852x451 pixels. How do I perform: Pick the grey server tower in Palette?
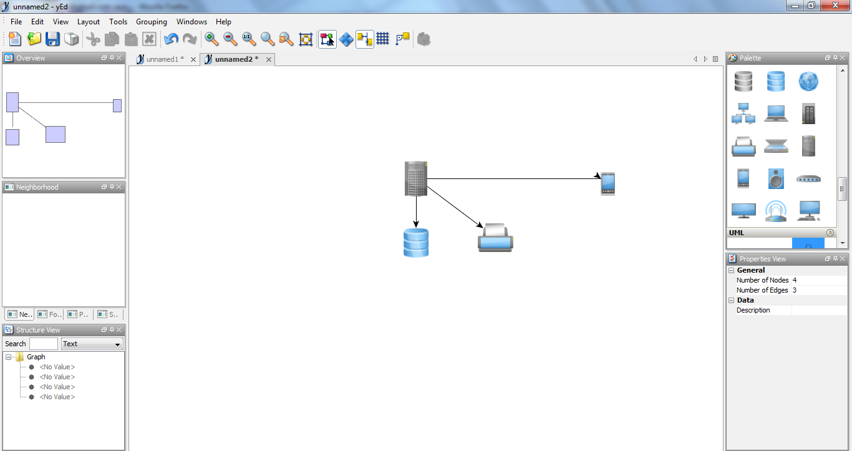808,146
